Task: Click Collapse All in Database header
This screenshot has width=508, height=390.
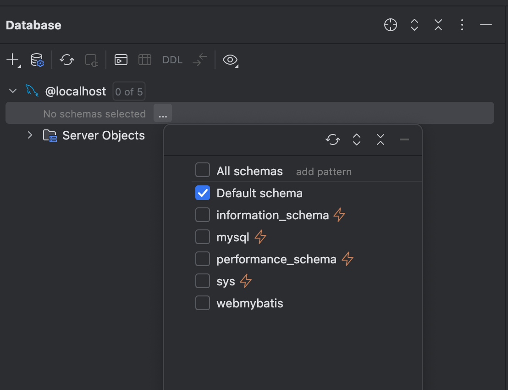Action: coord(438,25)
